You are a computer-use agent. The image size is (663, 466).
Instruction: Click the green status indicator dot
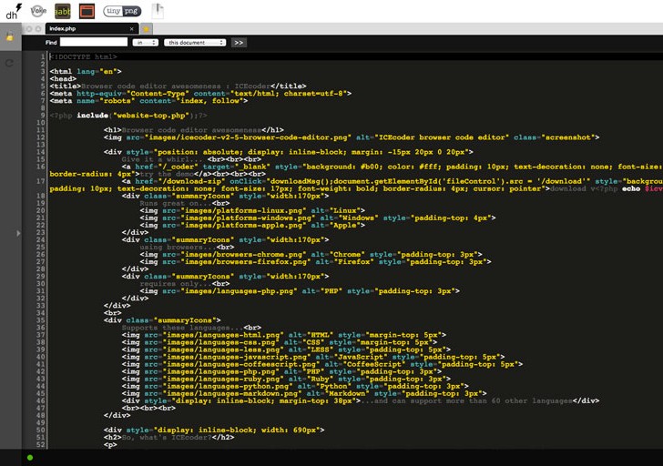click(30, 457)
